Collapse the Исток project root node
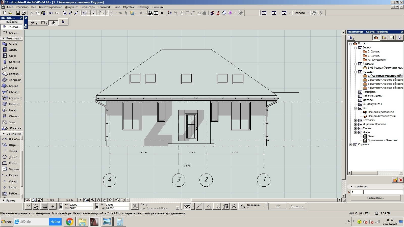The image size is (404, 227). 350,44
